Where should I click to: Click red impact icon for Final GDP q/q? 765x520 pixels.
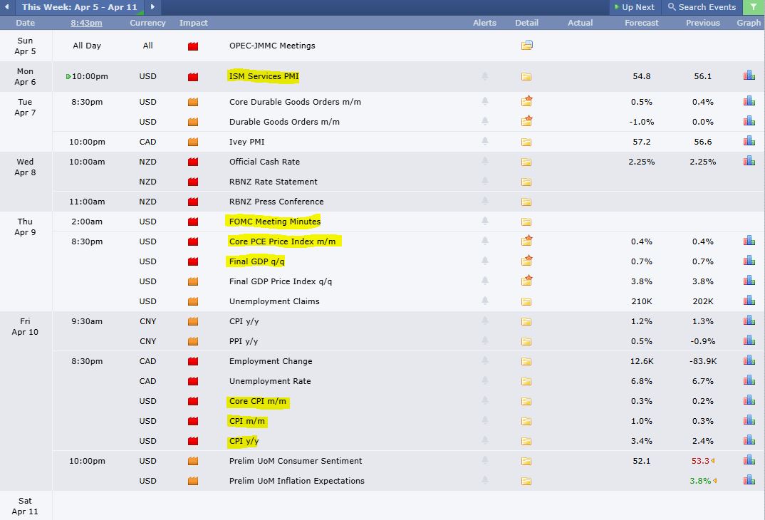coord(193,261)
